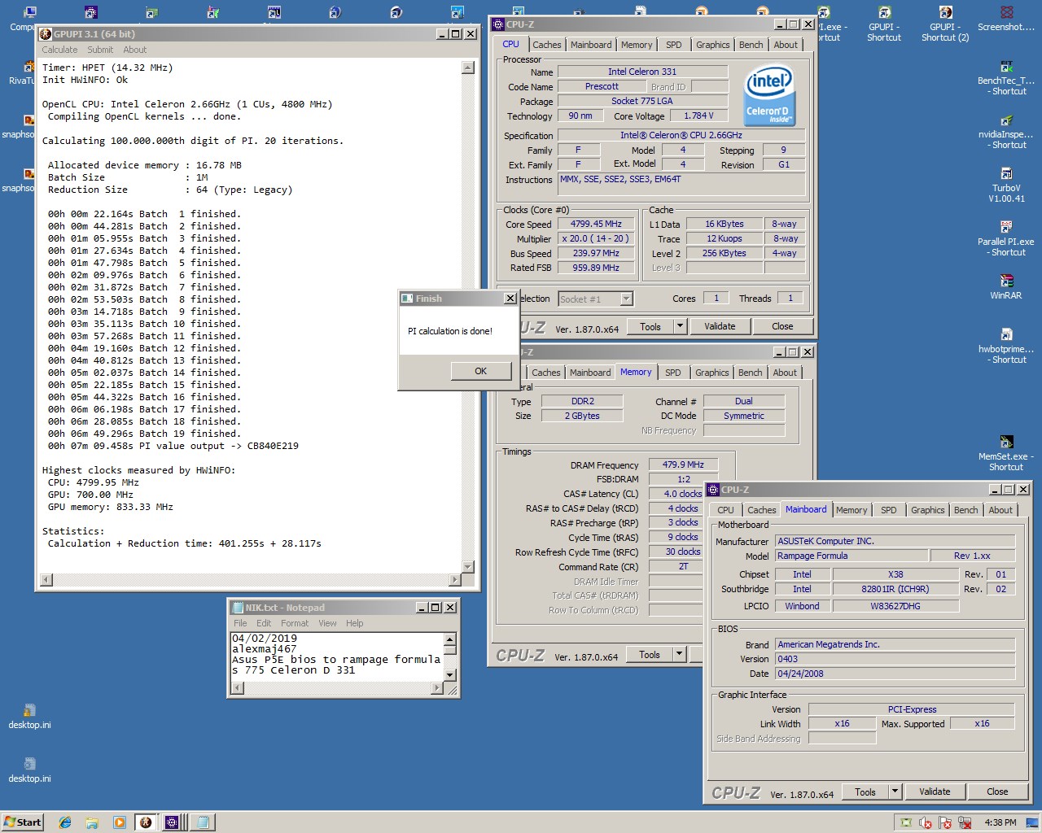Switch to GPUPI taskbar button
Screen dimensions: 1042x833
146,822
